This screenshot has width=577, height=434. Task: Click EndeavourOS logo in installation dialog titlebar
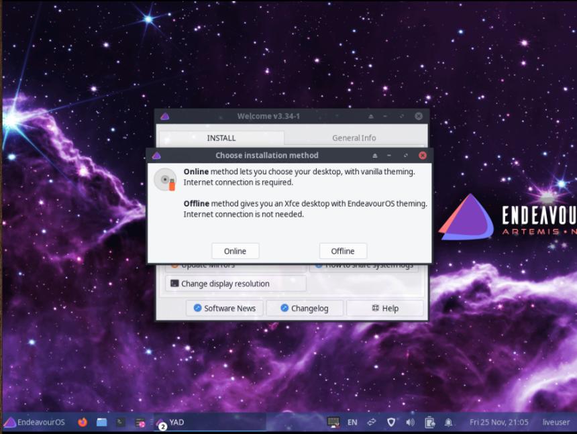[x=156, y=156]
